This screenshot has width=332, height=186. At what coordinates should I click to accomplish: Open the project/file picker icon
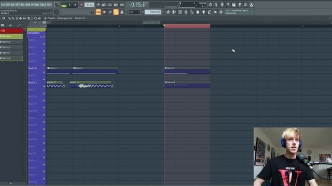tap(198, 12)
